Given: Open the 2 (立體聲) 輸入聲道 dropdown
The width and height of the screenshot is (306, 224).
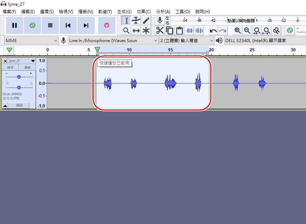Looking at the screenshot, I should pos(187,41).
